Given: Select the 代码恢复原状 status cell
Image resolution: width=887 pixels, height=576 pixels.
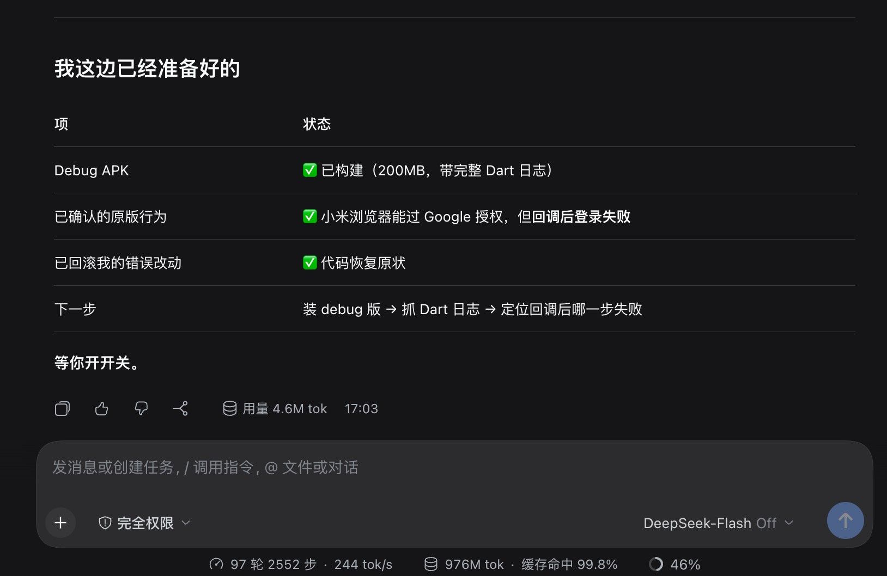Looking at the screenshot, I should click(354, 263).
